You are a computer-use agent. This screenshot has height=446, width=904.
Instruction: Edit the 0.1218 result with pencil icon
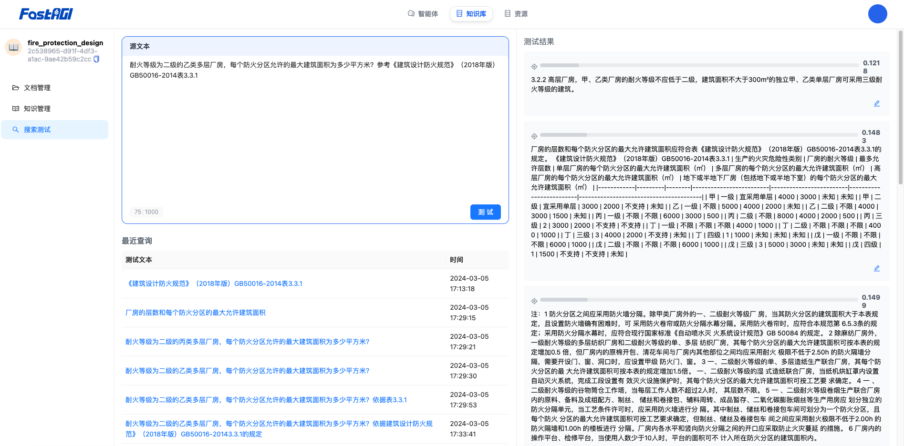[877, 103]
